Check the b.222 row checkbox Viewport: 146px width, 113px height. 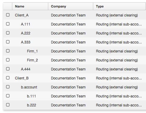point(8,105)
